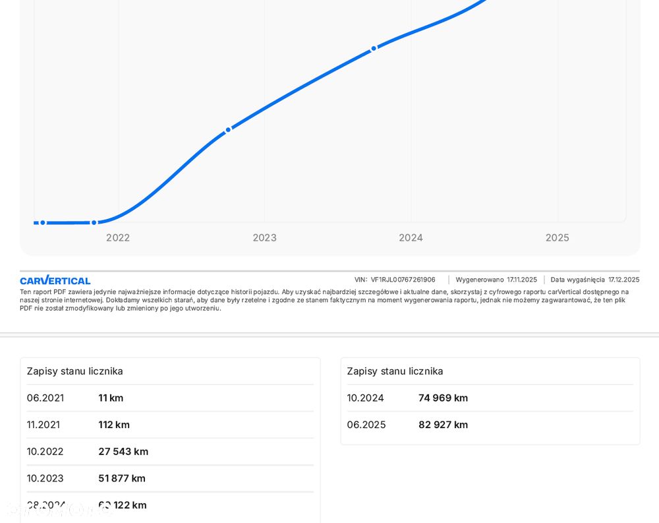
Task: Click the PDF report disclaimer paragraph
Action: coord(324,300)
